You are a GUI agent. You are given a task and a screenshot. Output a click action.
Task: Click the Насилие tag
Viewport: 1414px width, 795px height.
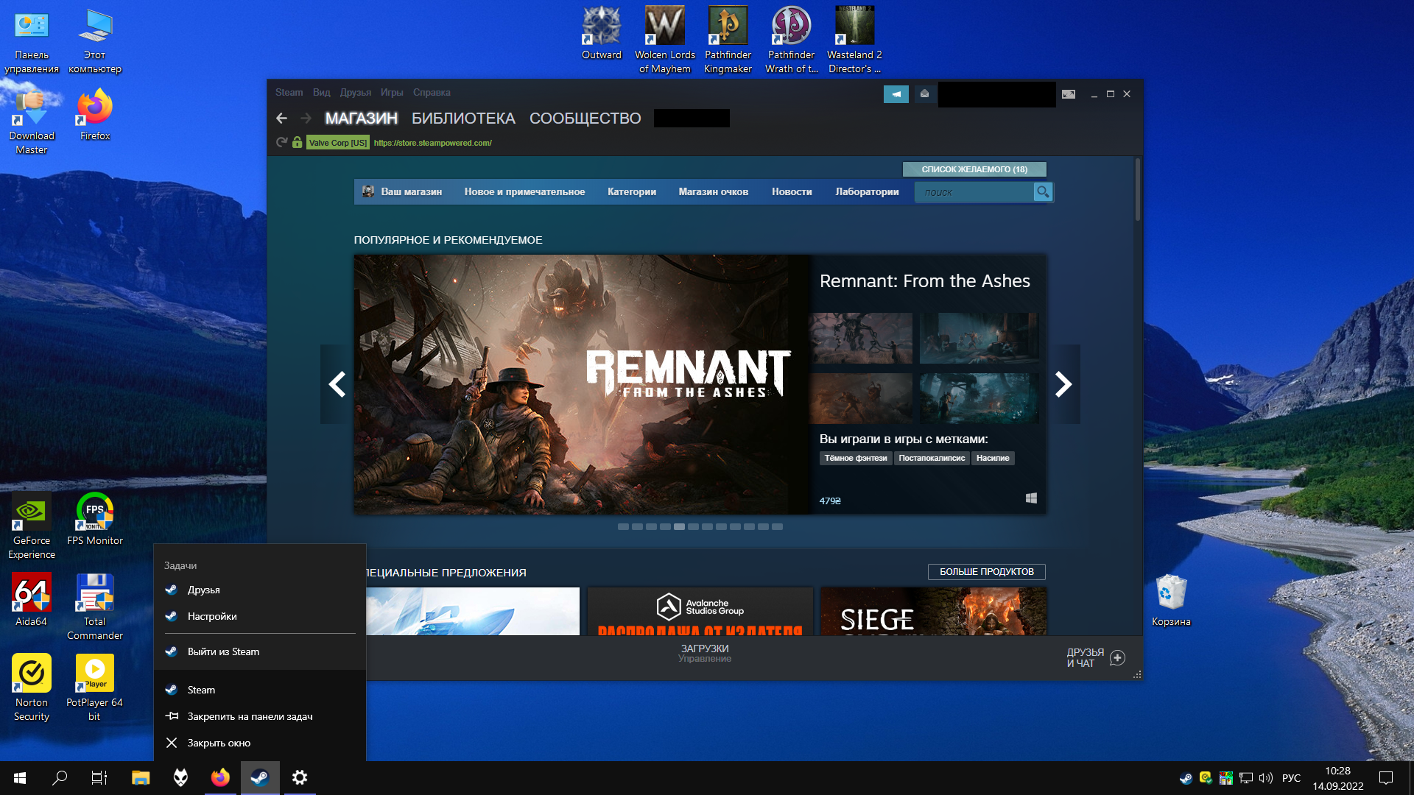point(993,458)
